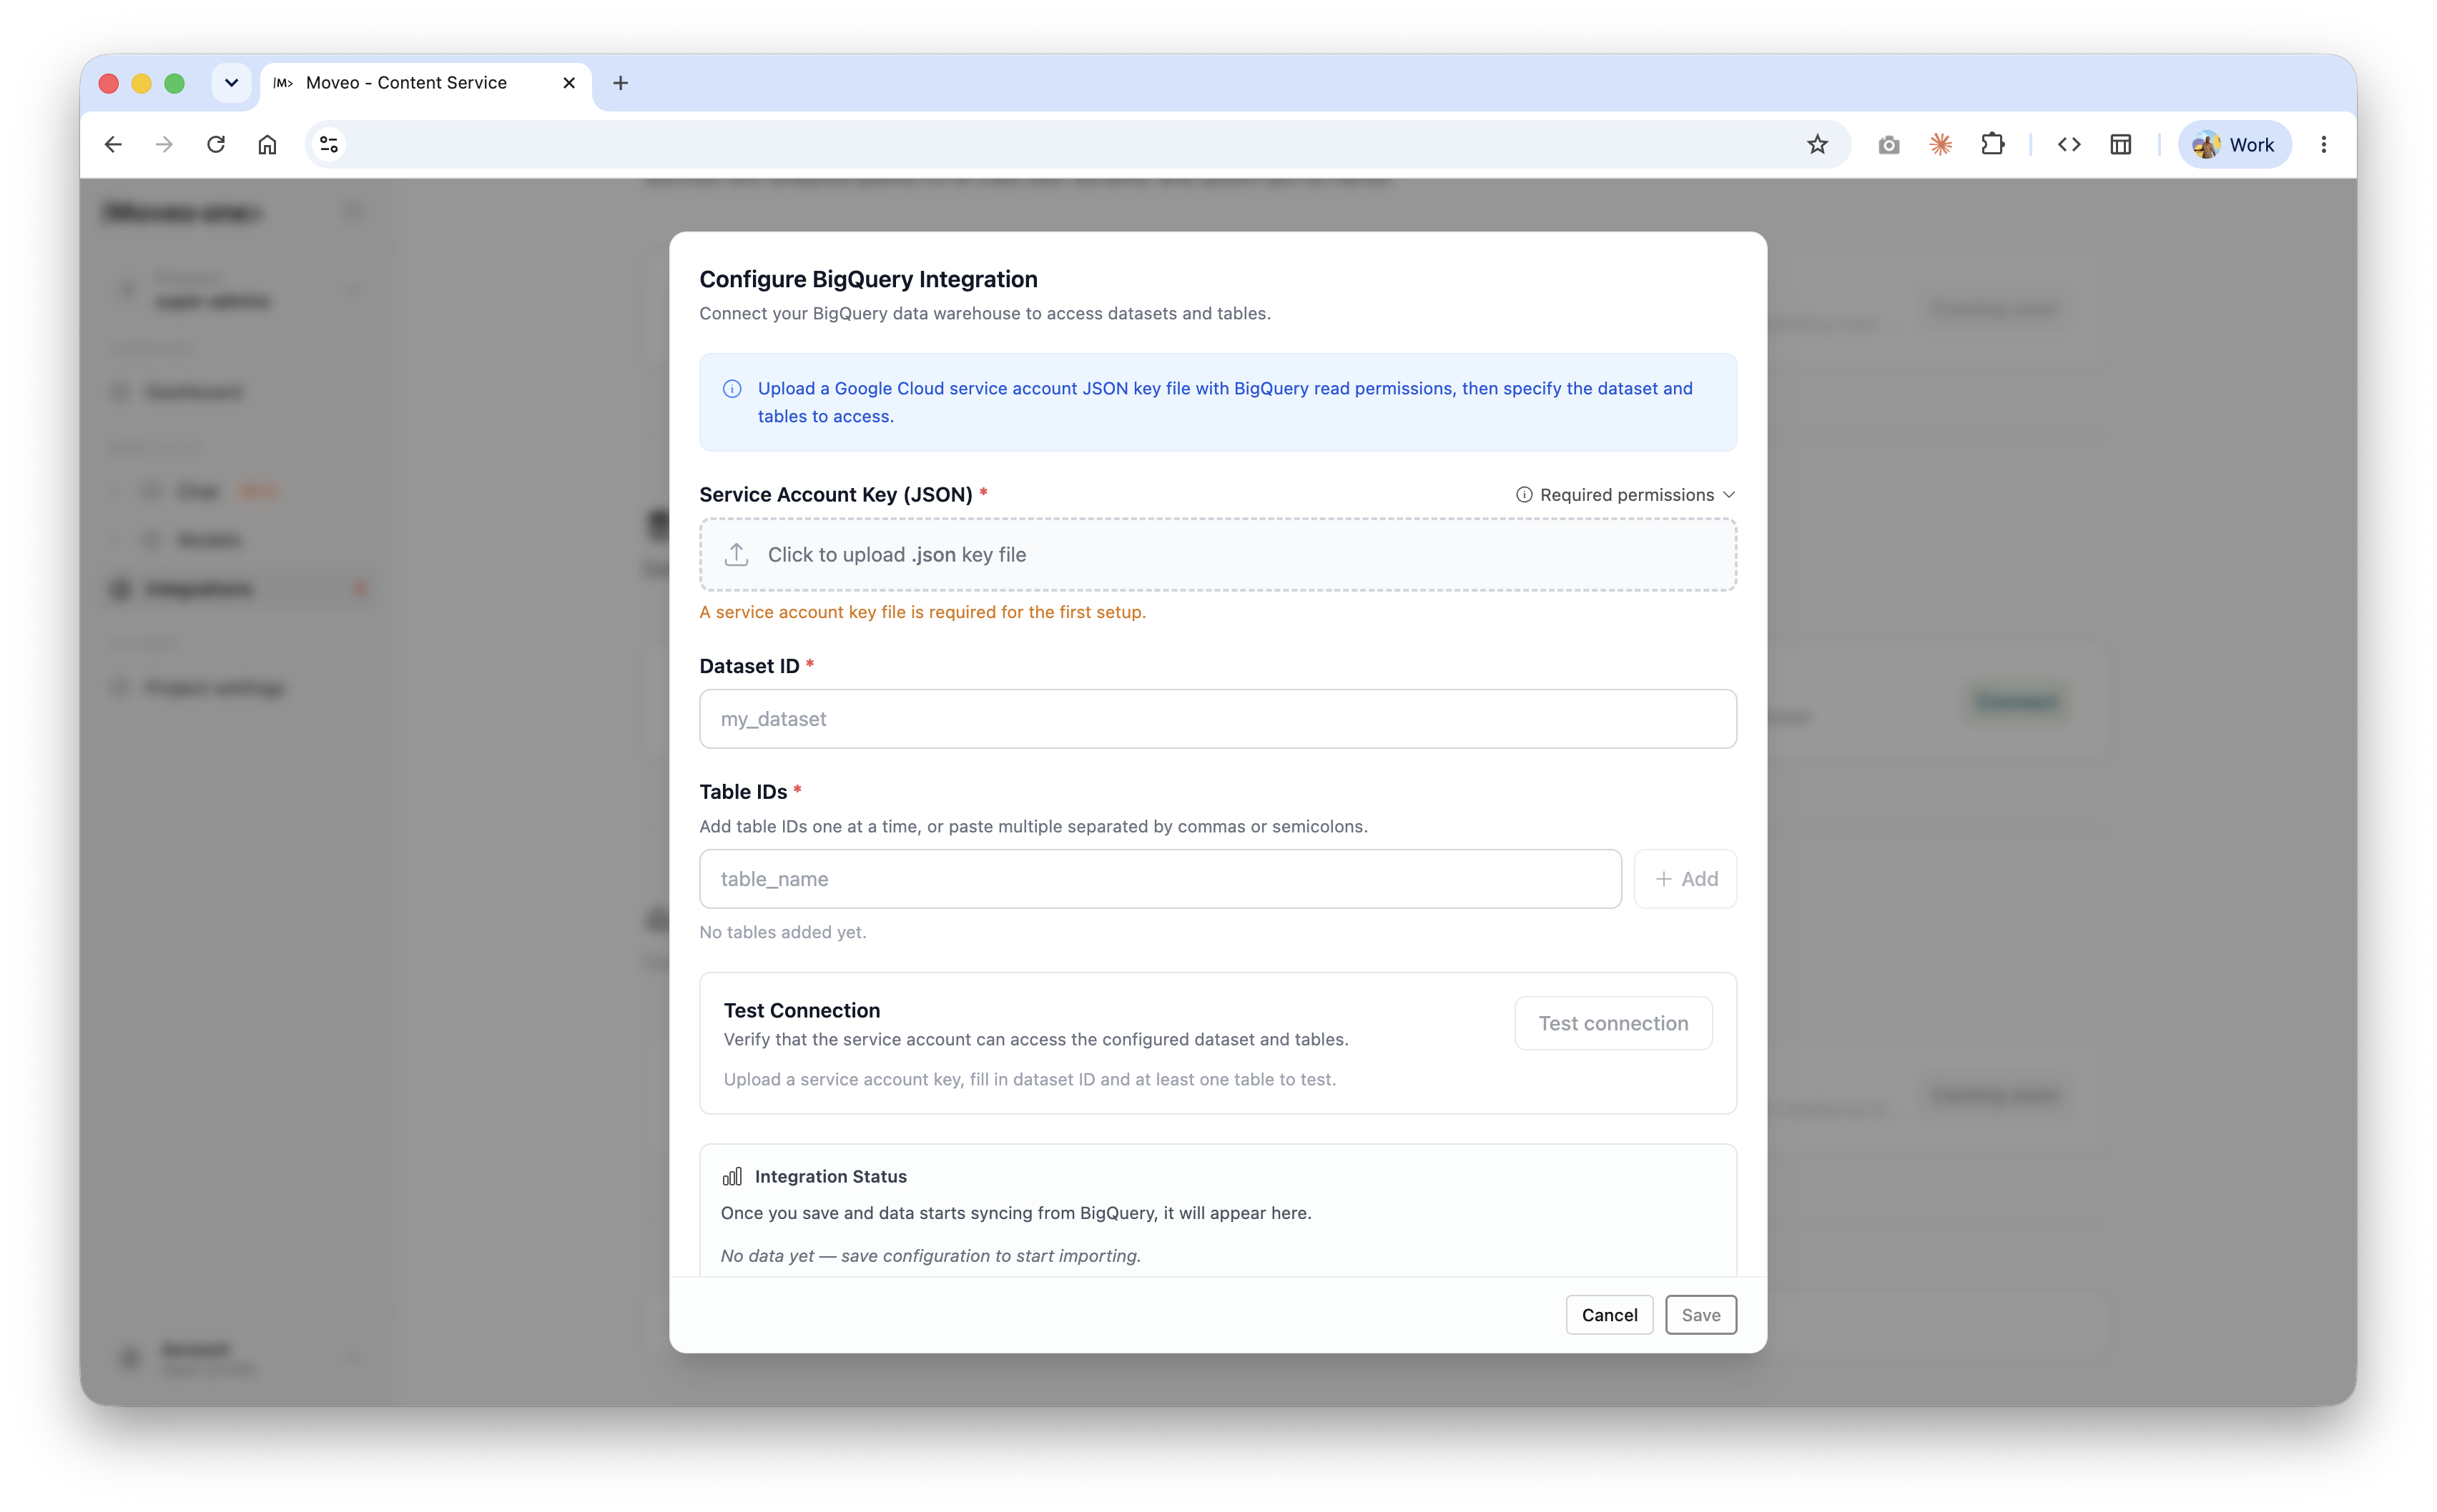
Task: Bookmark this page with the star icon
Action: click(1818, 145)
